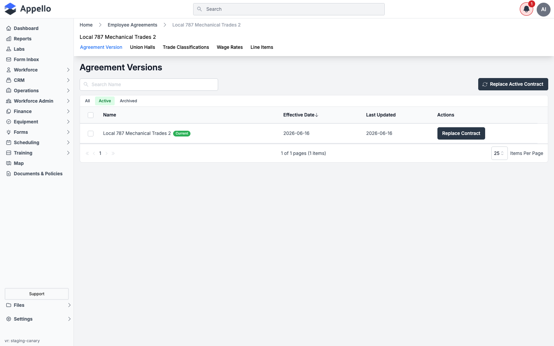The height and width of the screenshot is (346, 554).
Task: Expand the Files section chevron
Action: click(69, 305)
